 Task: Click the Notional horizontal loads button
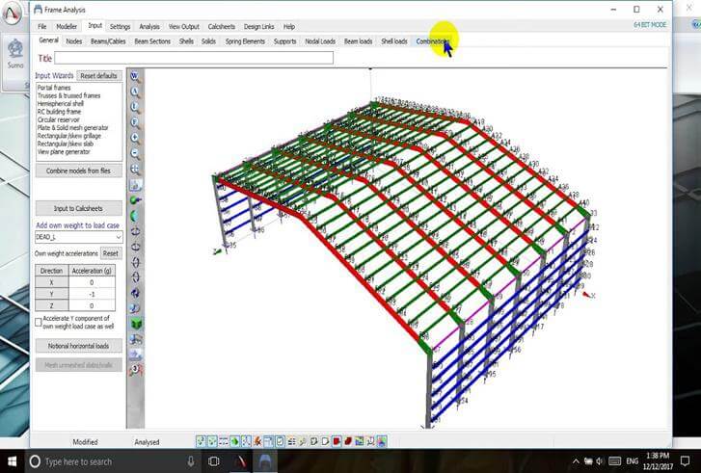pyautogui.click(x=78, y=345)
